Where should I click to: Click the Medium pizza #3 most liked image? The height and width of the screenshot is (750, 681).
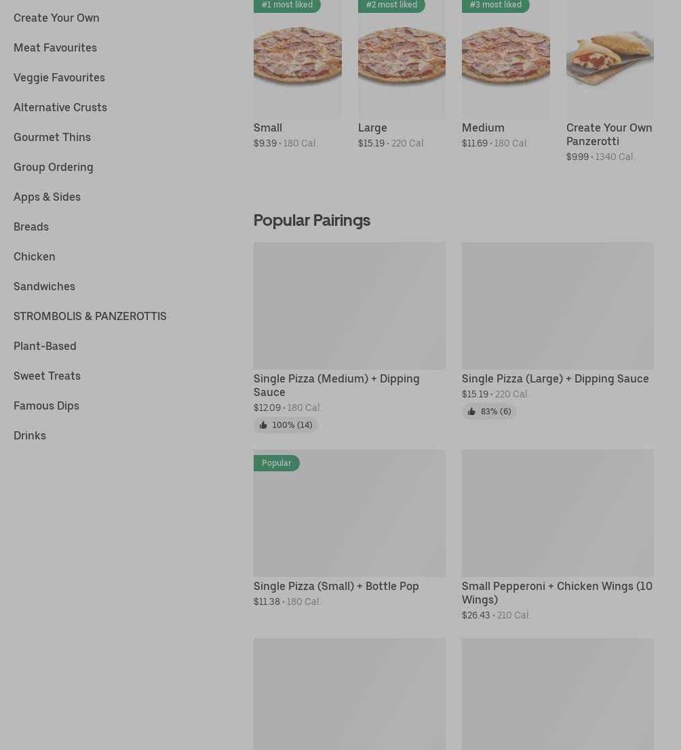pyautogui.click(x=505, y=59)
